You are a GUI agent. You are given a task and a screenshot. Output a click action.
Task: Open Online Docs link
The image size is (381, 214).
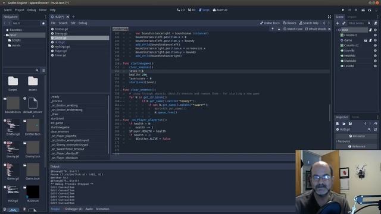[270, 23]
